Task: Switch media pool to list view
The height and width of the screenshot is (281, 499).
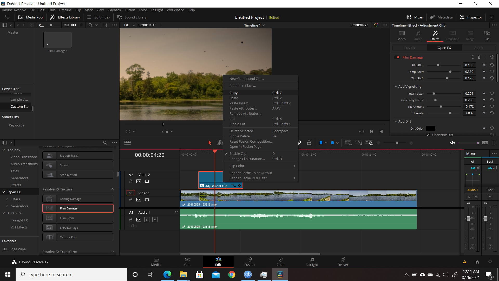Action: [81, 25]
